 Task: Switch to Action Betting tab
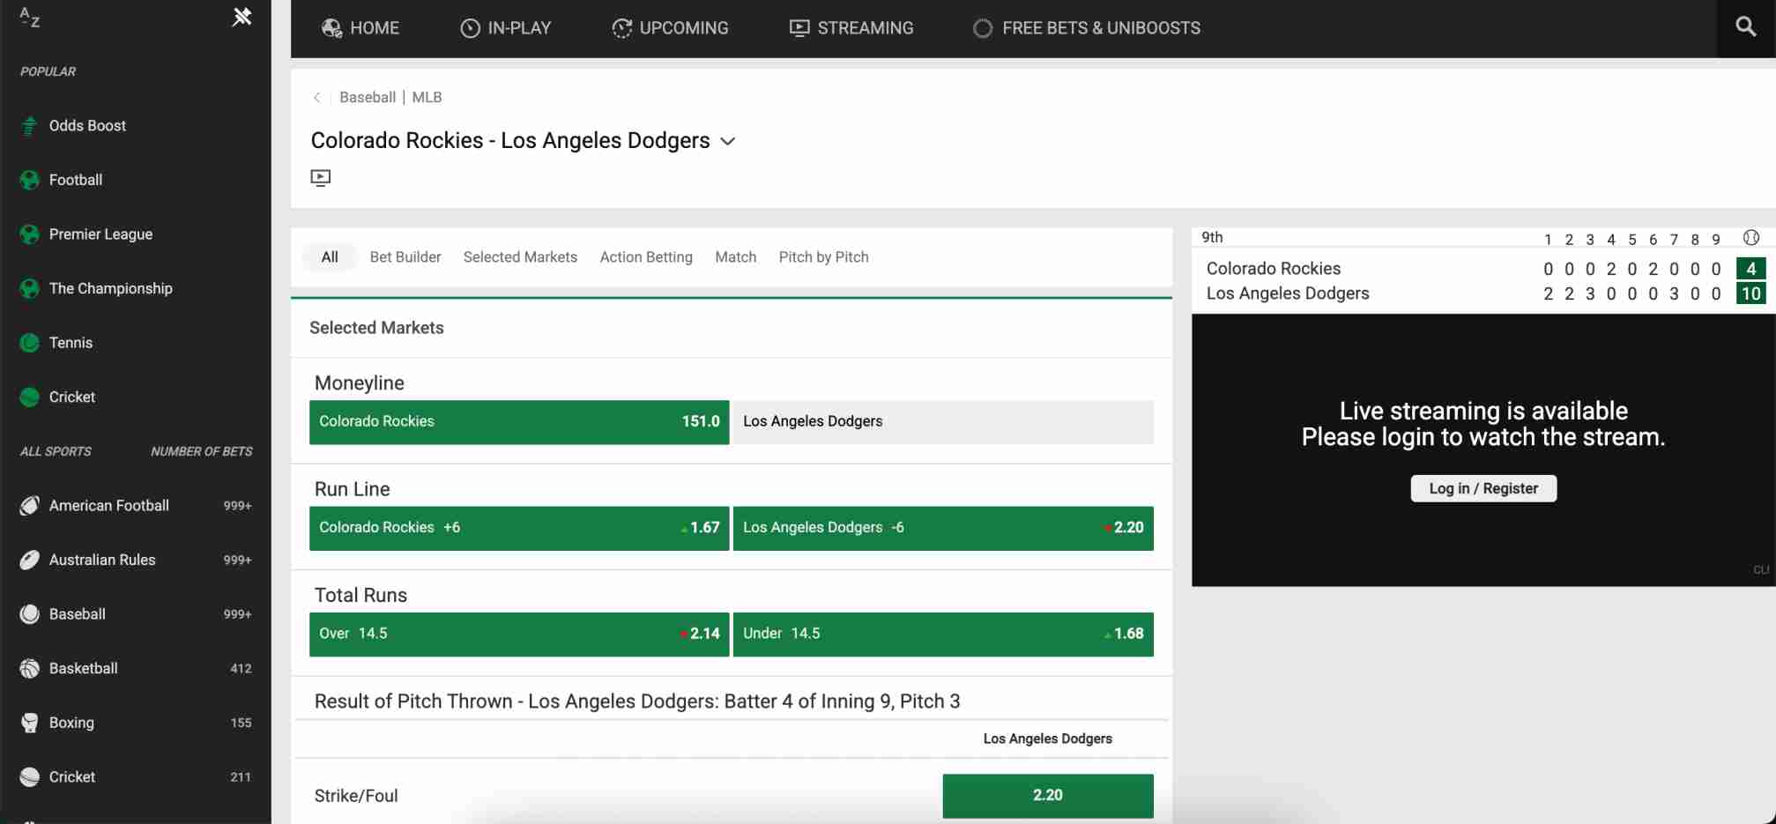point(646,257)
